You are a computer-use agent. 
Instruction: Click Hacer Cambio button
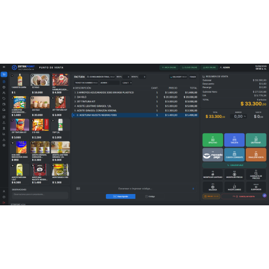(x=234, y=187)
